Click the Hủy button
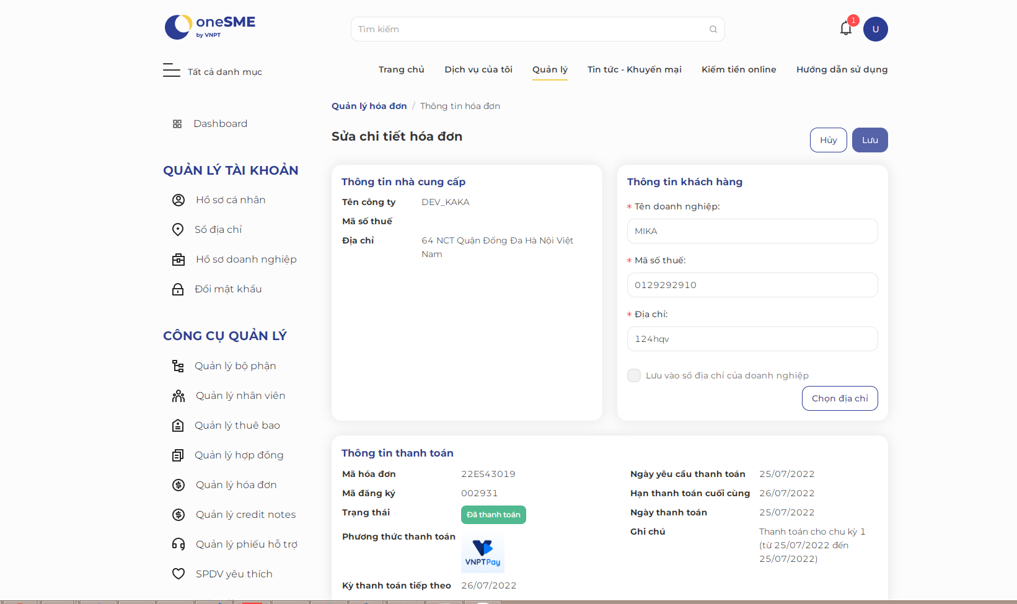The image size is (1017, 604). (829, 140)
